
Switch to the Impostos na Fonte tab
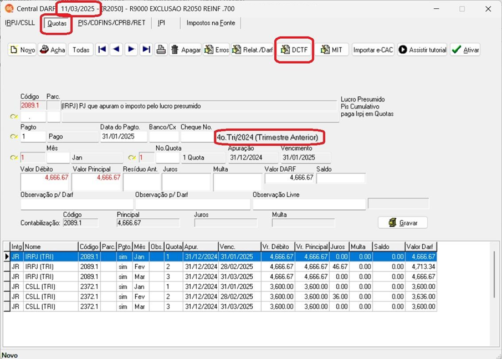pos(211,23)
